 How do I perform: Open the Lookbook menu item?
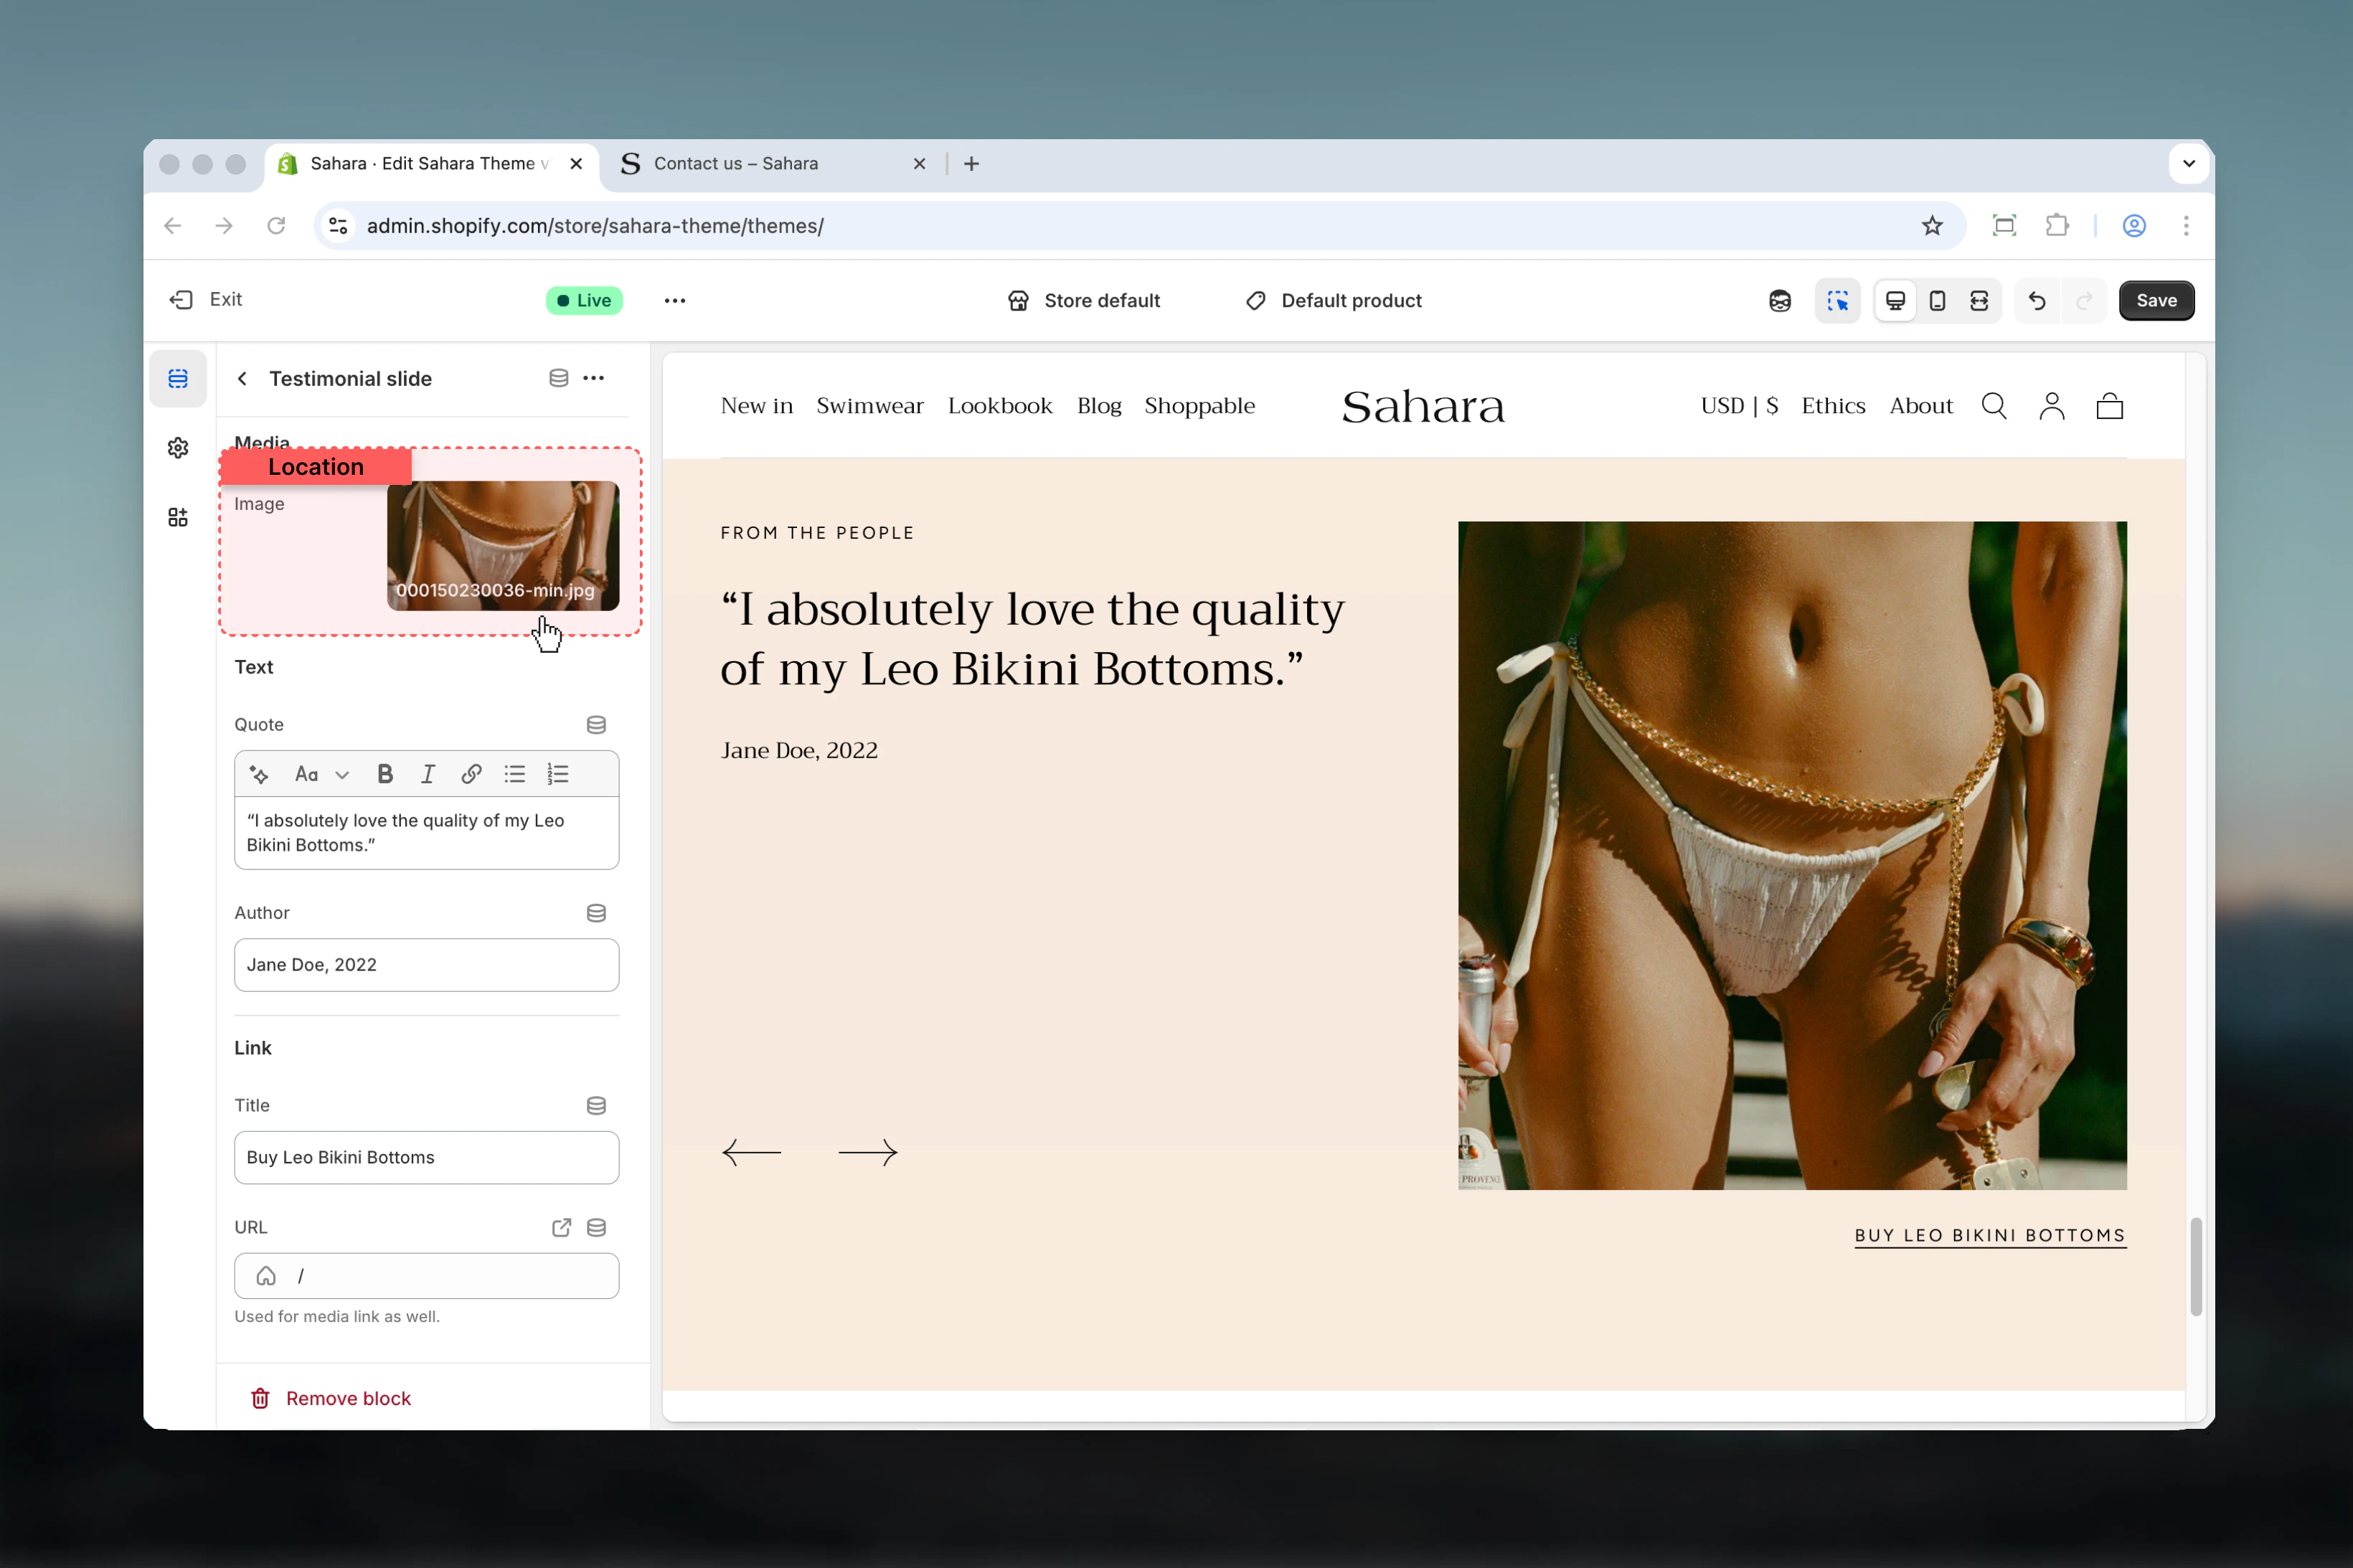1000,406
